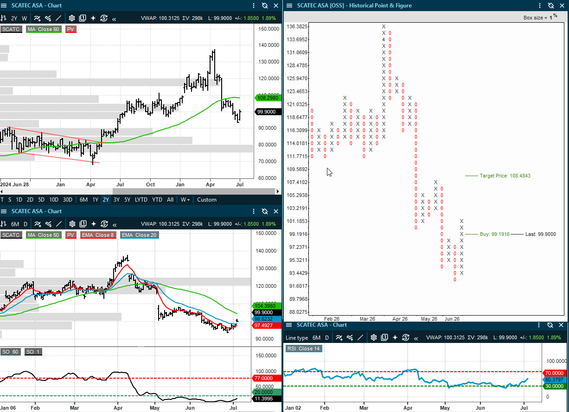Open settings gear in bottom-left chart toolbar
The width and height of the screenshot is (569, 412).
point(73,224)
